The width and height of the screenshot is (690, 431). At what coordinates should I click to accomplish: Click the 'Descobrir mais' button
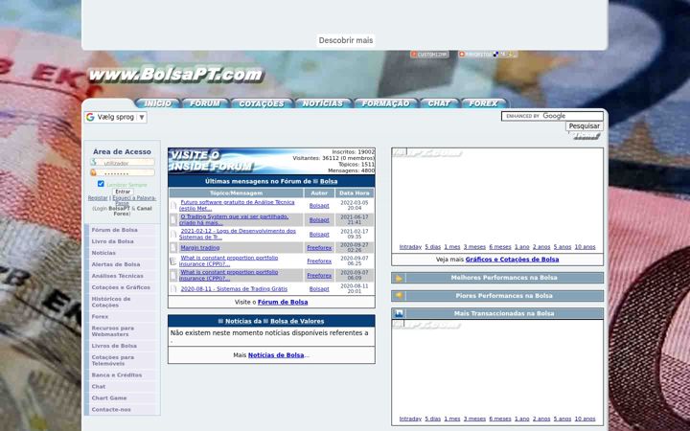click(x=345, y=40)
